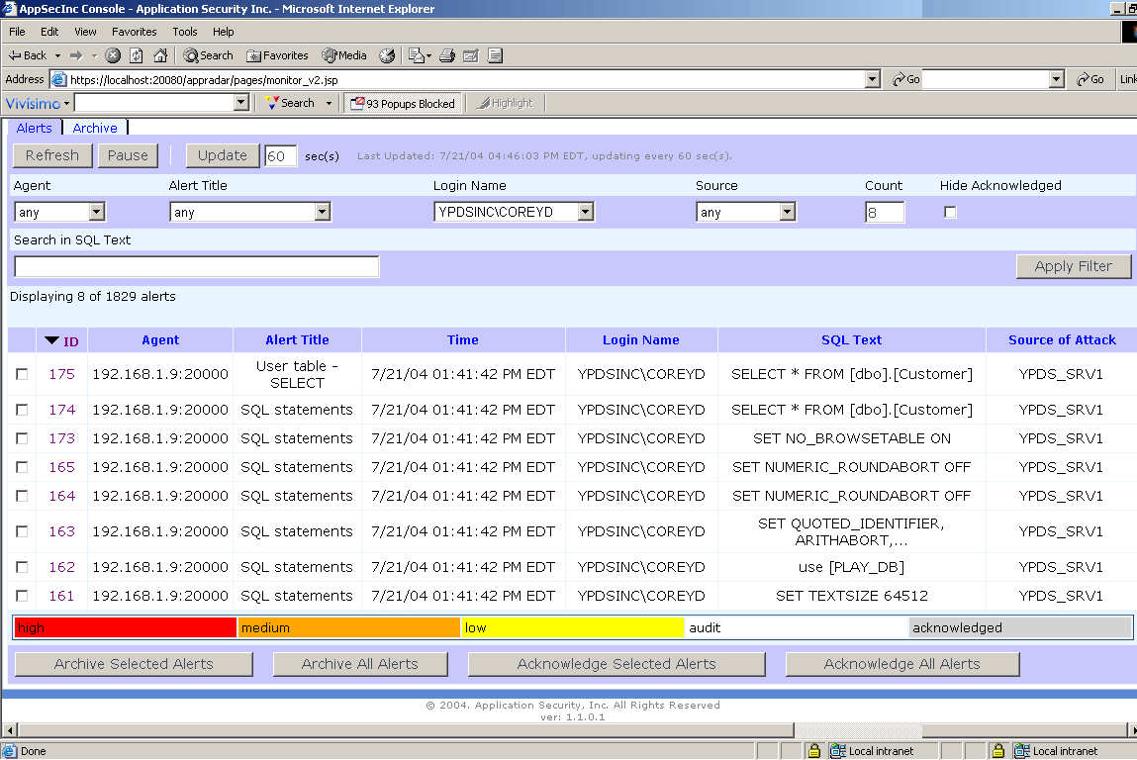This screenshot has height=760, width=1137.
Task: Go to the Home page icon
Action: 160,55
